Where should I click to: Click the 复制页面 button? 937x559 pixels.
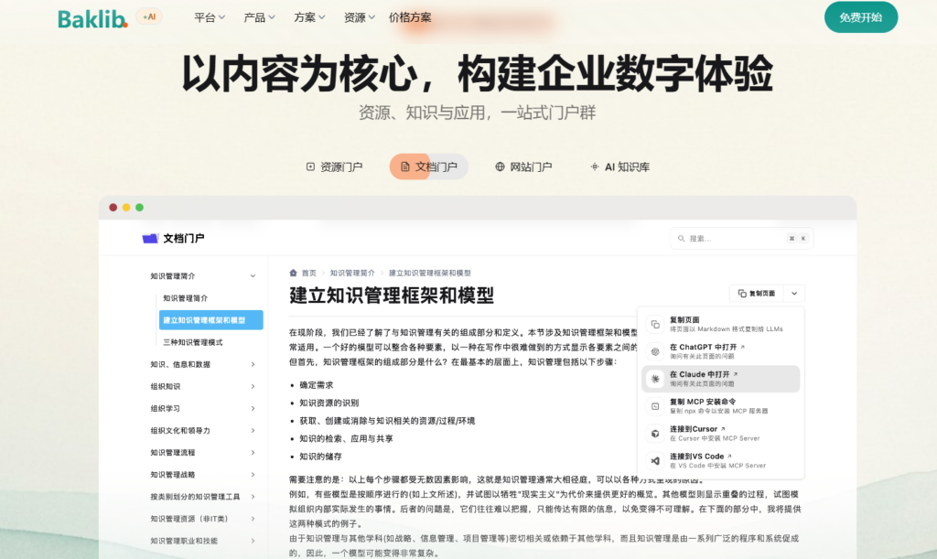(x=757, y=294)
